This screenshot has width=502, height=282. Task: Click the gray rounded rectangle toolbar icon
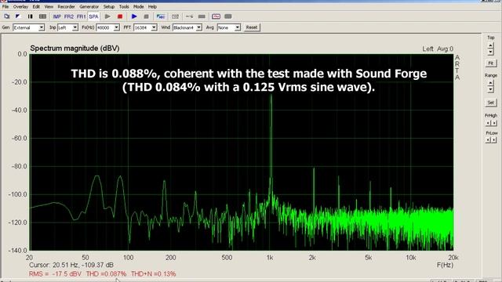[228, 16]
